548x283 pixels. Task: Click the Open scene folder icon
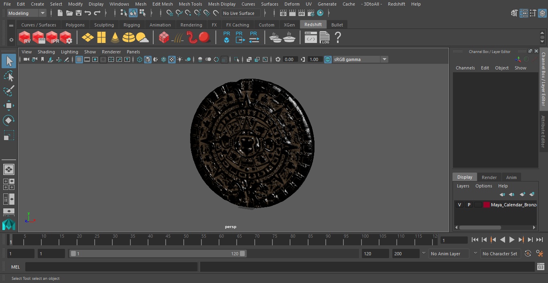tap(69, 13)
